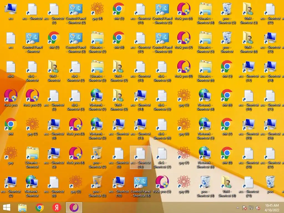This screenshot has height=213, width=284.
Task: Open Action Center flag tray icon
Action: [x=244, y=208]
